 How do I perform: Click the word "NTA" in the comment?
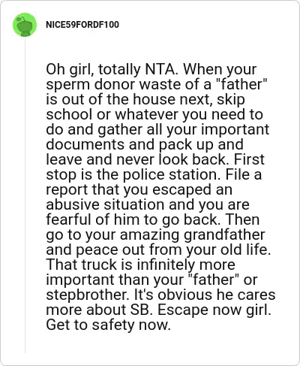click(x=160, y=69)
